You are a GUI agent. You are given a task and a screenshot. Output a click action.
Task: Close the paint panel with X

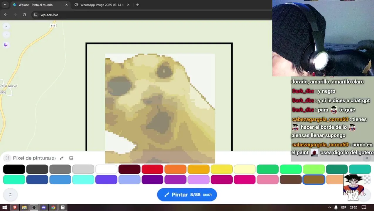click(x=367, y=158)
